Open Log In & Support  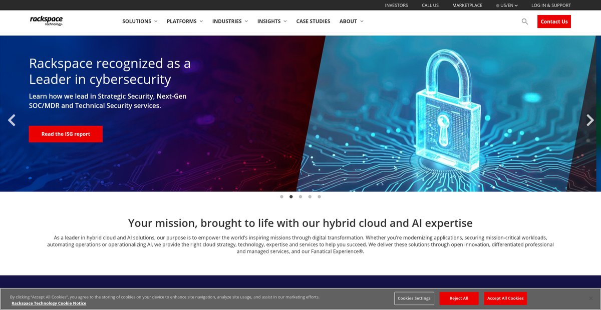(551, 5)
